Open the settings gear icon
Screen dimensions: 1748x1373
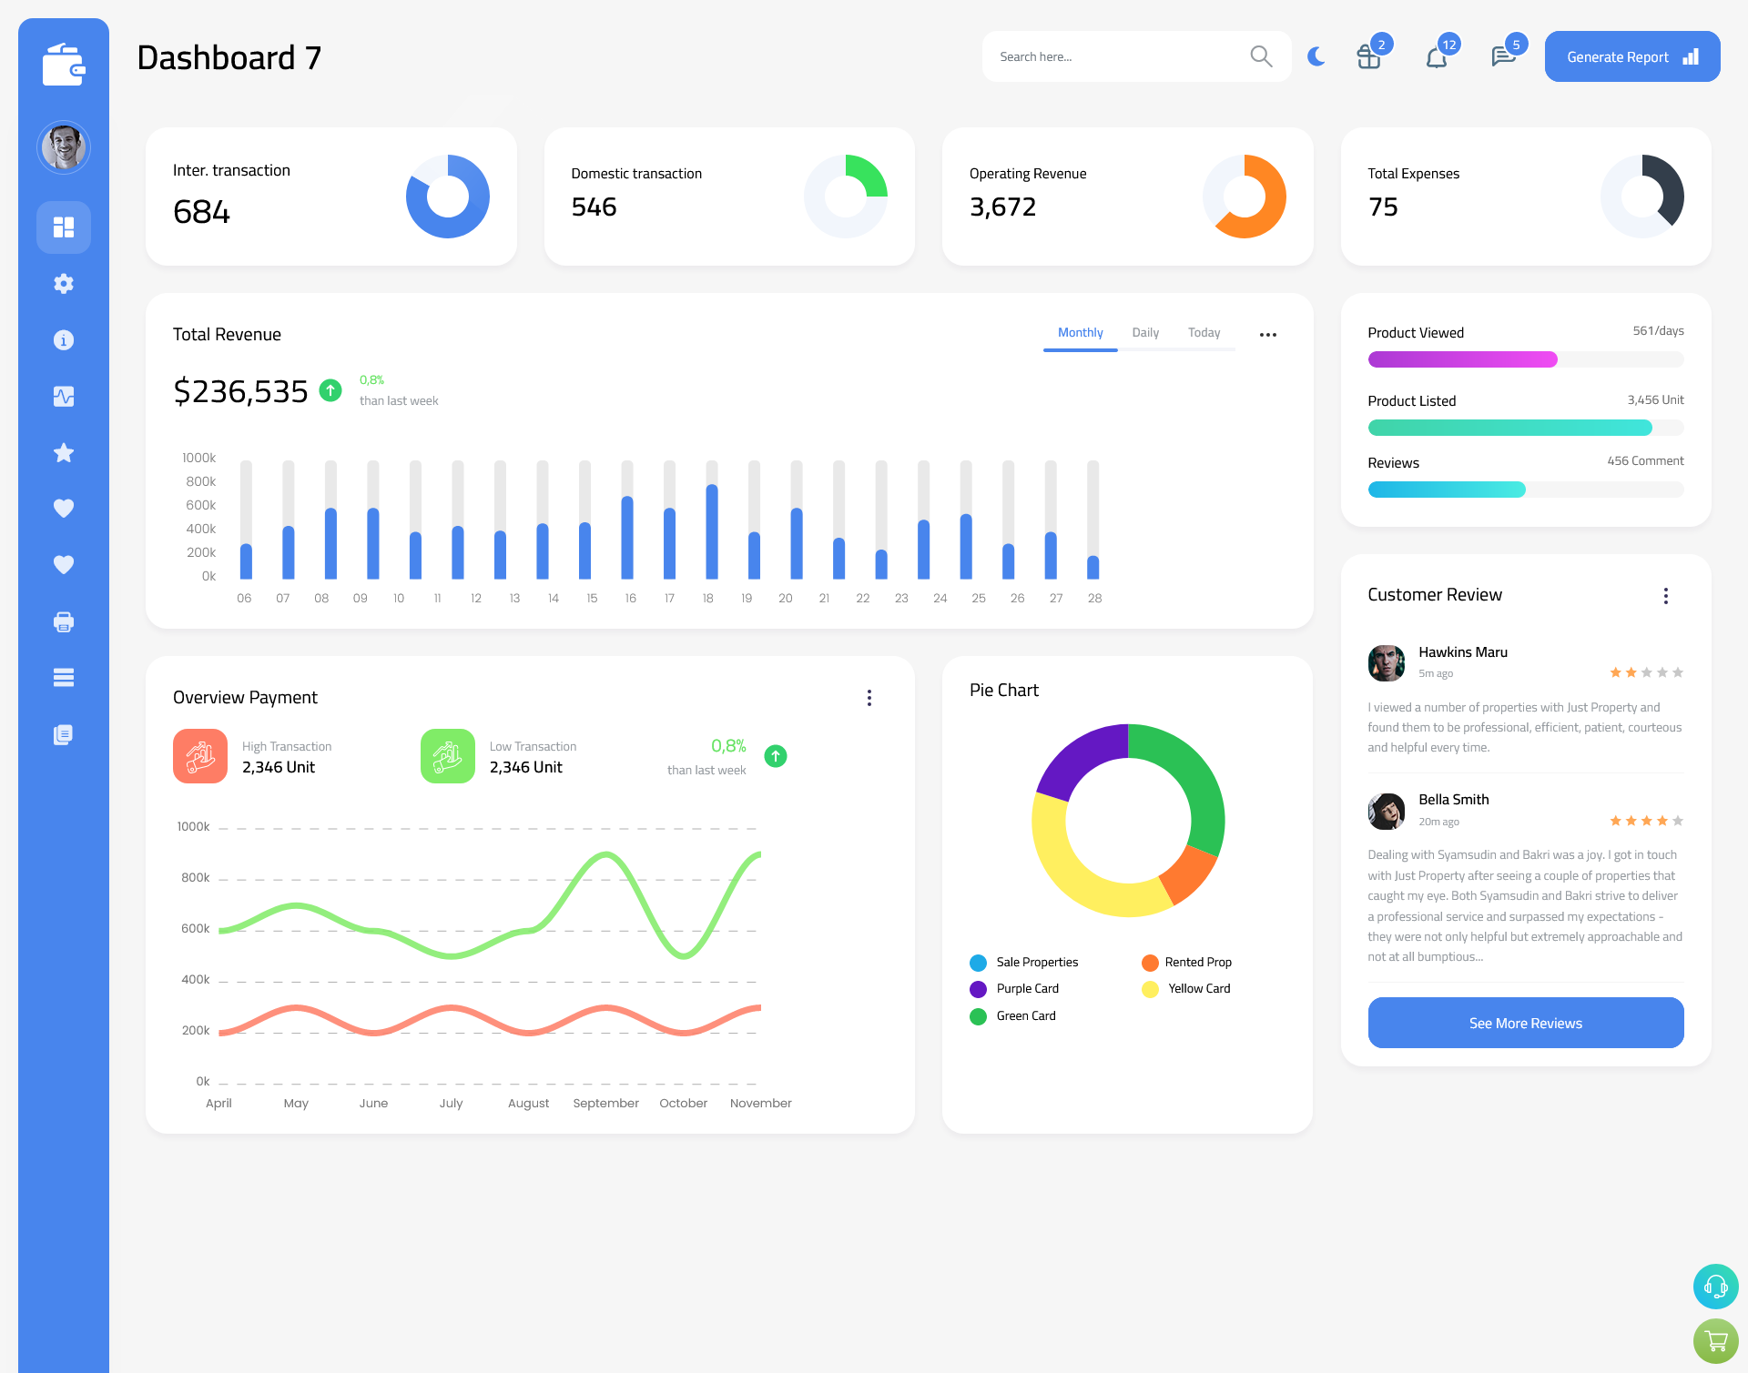point(64,284)
